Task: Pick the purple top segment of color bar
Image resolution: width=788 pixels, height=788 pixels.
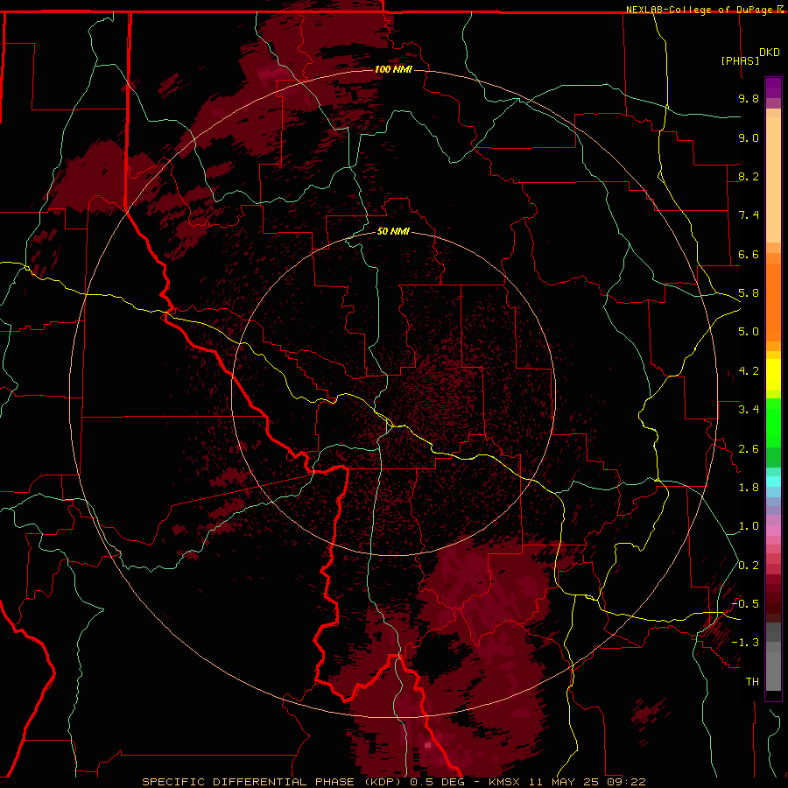Action: 773,88
